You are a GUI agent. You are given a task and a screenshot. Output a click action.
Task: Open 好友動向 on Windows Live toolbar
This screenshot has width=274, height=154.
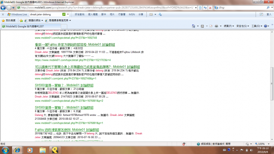80,15
